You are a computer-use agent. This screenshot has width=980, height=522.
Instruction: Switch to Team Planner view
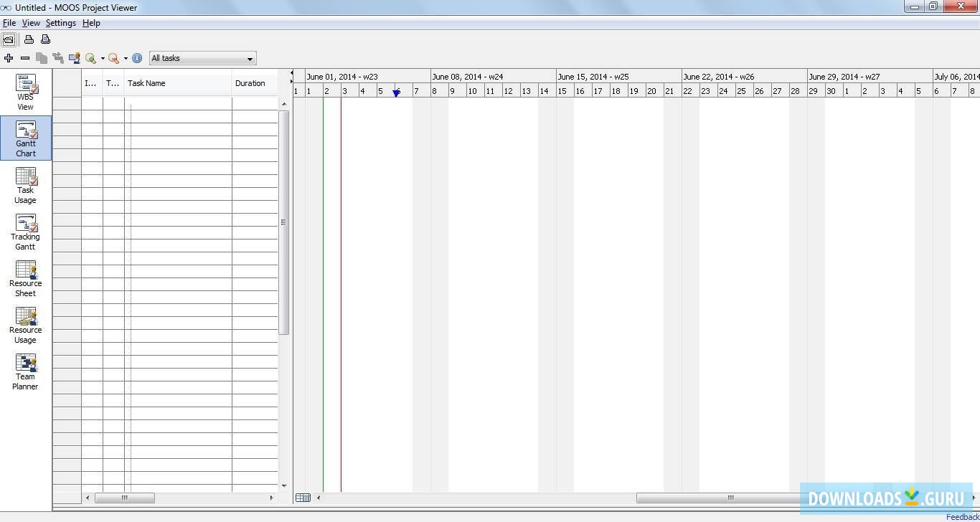click(25, 371)
